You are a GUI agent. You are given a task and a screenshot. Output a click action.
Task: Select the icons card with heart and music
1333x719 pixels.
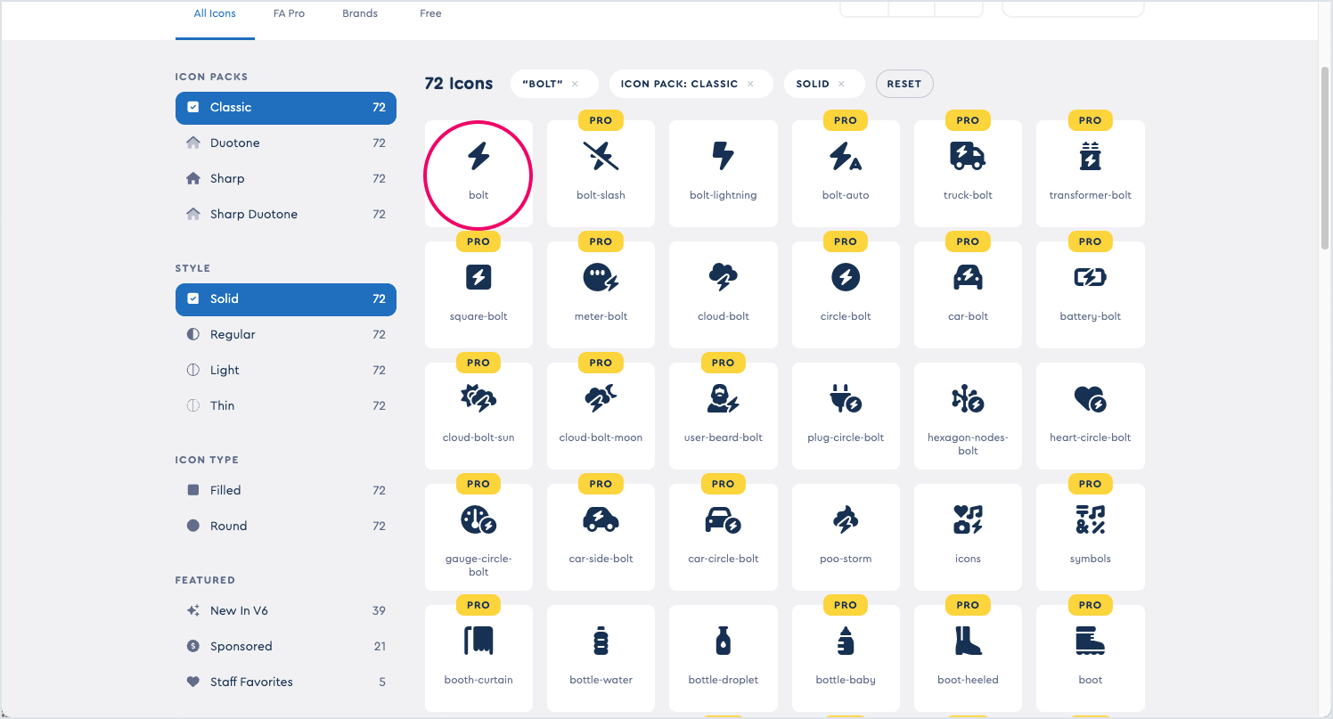click(968, 536)
